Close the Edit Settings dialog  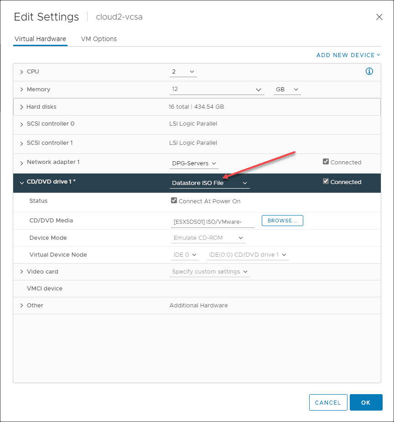[379, 17]
